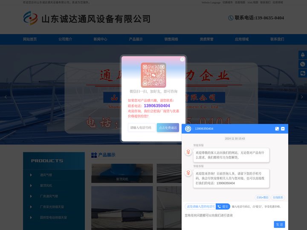307x230 pixels.
Task: Click the phone icon in side floating bar
Action: pos(303,64)
